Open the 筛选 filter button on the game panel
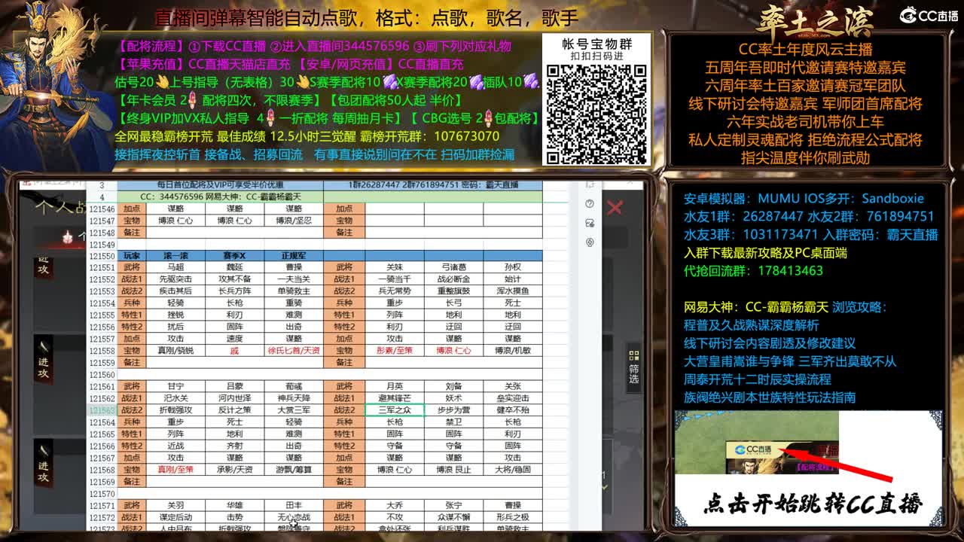964x542 pixels. click(x=633, y=367)
